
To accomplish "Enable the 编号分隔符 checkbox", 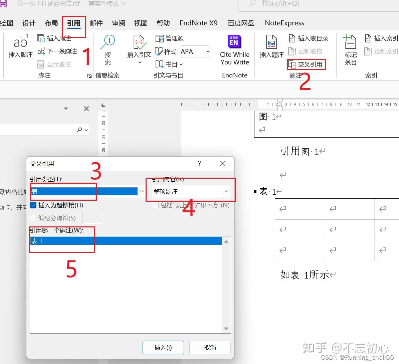I will [x=33, y=218].
